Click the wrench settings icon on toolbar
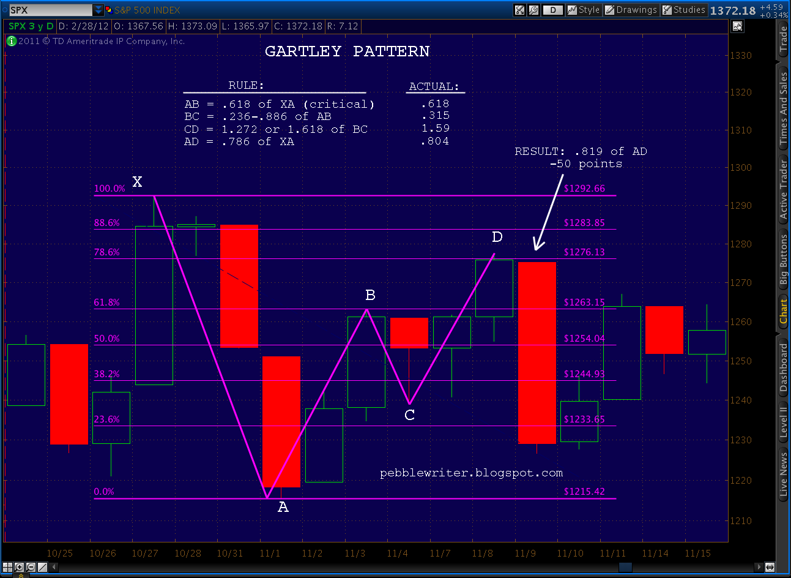 (532, 10)
